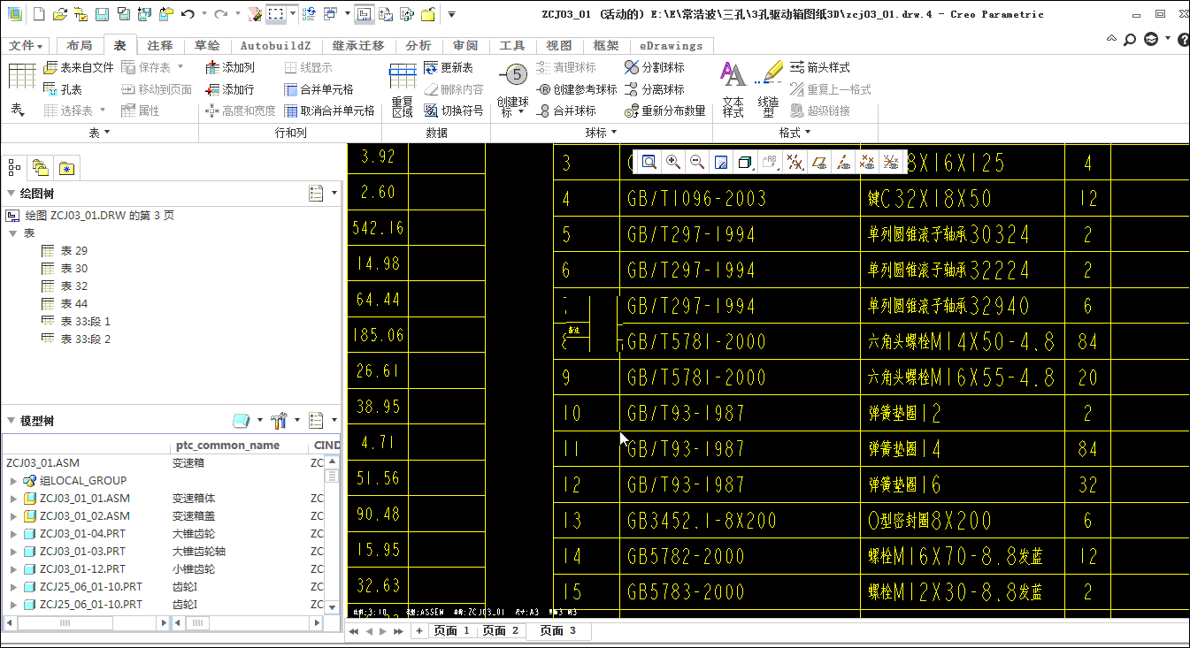This screenshot has width=1190, height=648.
Task: Click Merge Balloons (合并球标)
Action: click(x=567, y=111)
